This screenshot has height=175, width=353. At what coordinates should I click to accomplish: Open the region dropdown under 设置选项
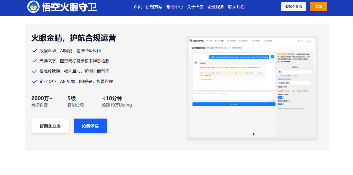pos(294,72)
